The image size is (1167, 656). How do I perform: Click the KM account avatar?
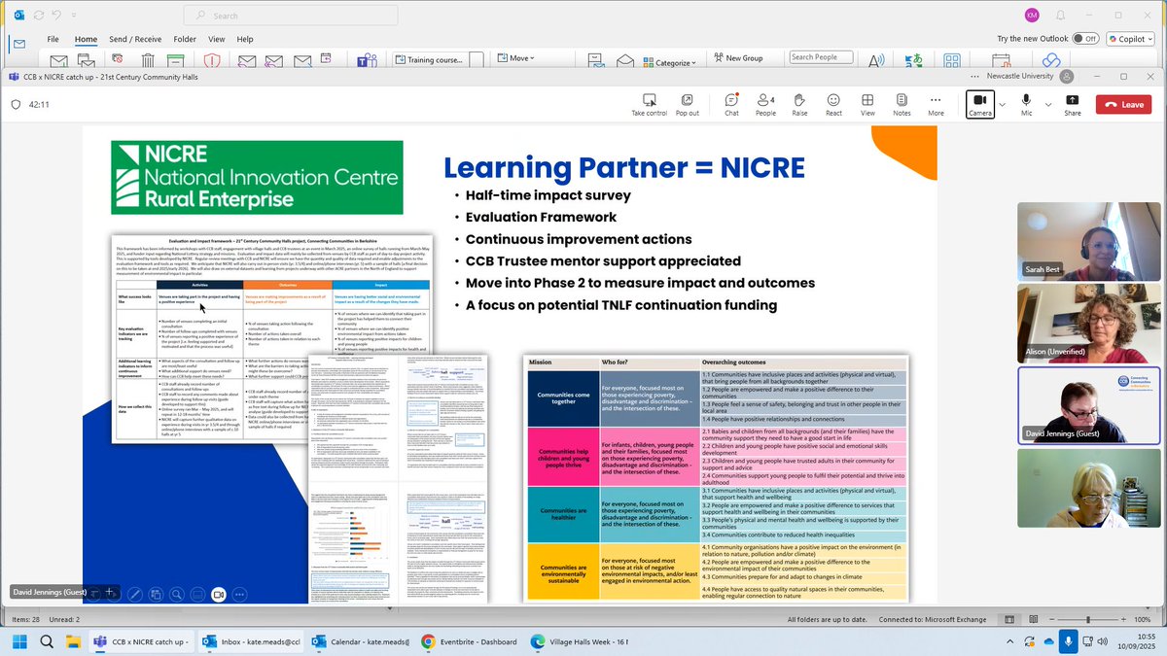click(1032, 16)
